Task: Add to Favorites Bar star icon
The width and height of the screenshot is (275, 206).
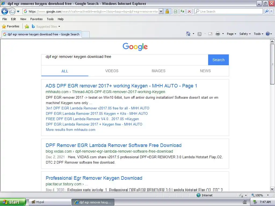Action: point(27,27)
